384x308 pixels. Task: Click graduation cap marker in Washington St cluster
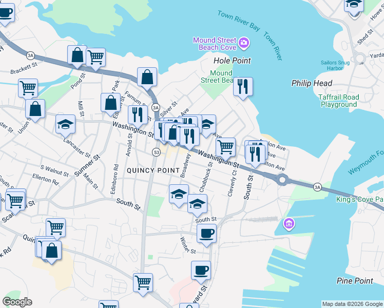point(208,125)
